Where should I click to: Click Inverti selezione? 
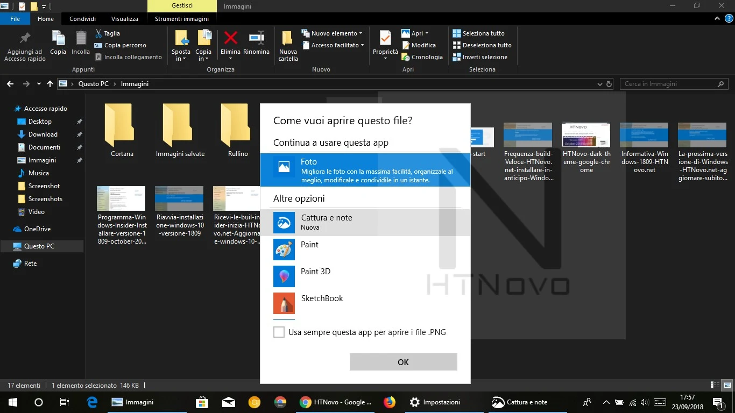click(x=480, y=57)
